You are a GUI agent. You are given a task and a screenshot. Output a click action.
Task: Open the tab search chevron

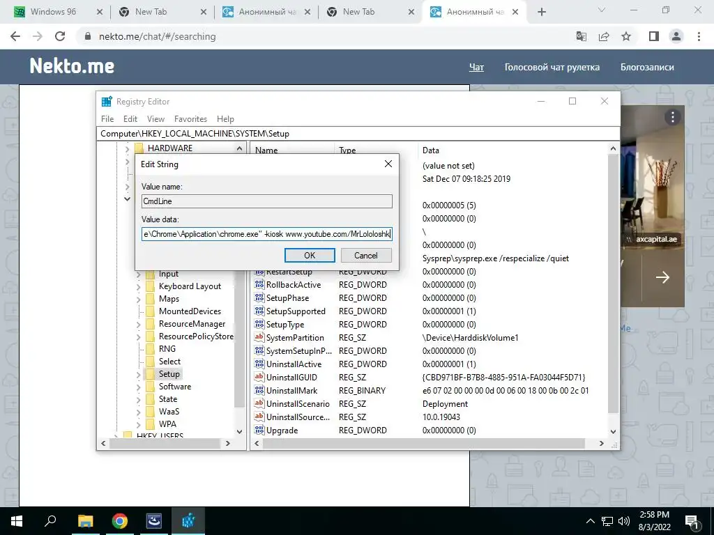pyautogui.click(x=601, y=10)
